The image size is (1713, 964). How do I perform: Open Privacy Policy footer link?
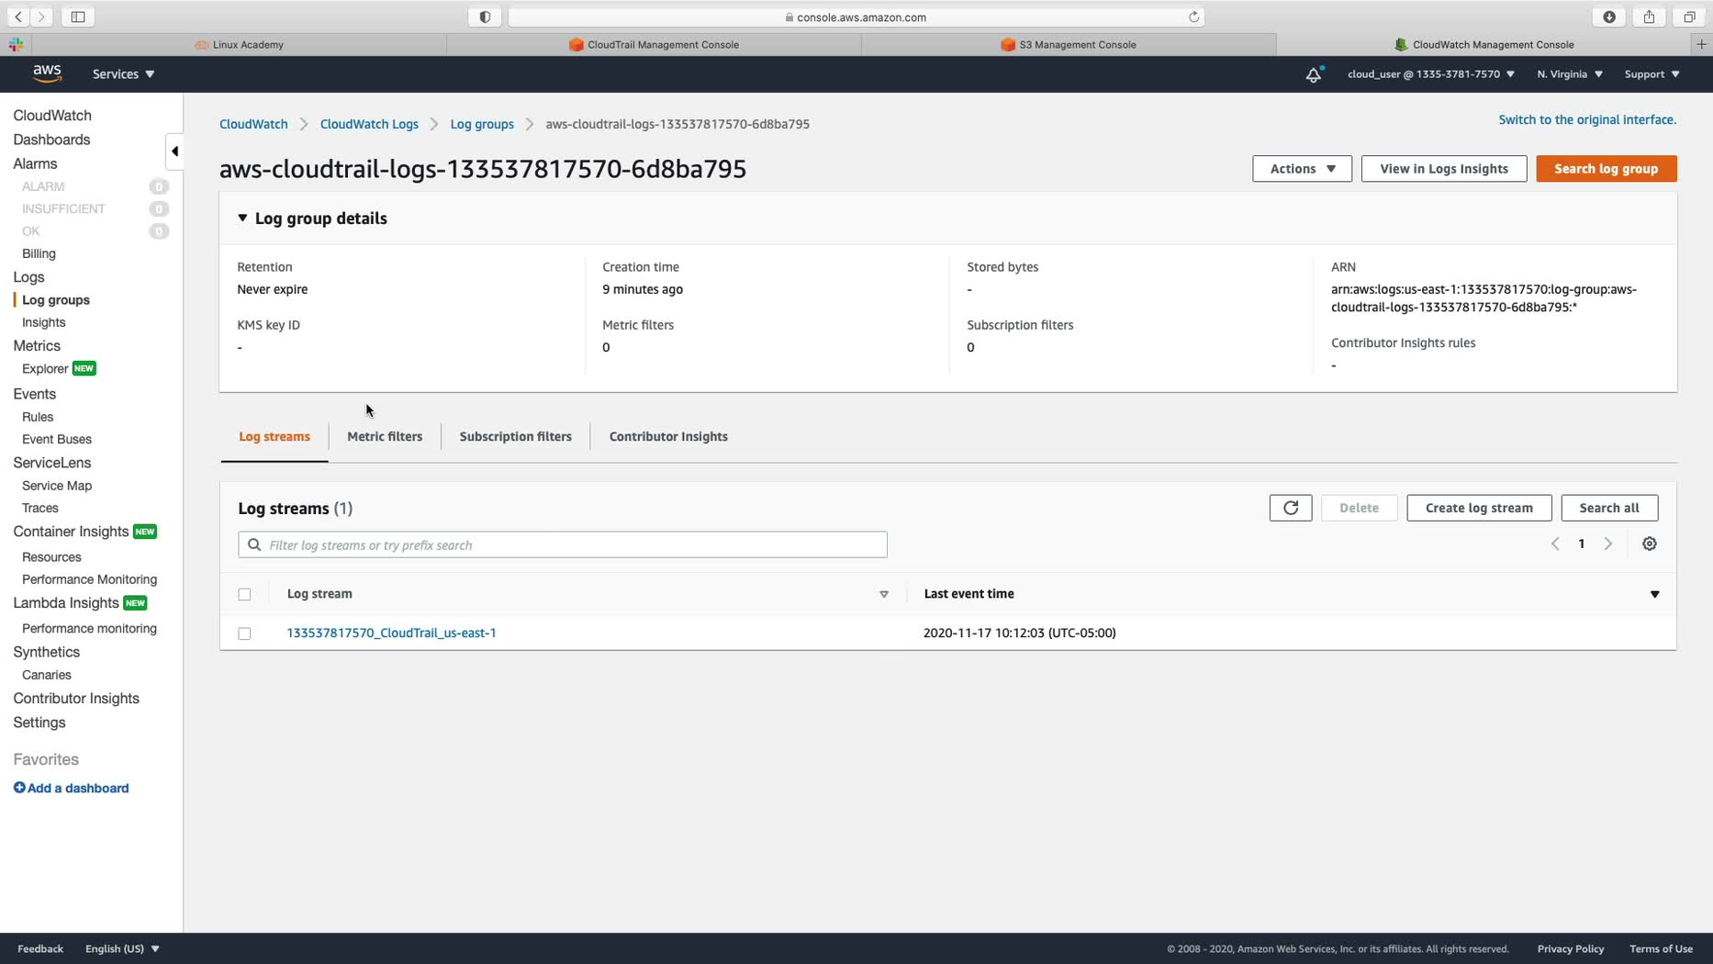[x=1571, y=949]
